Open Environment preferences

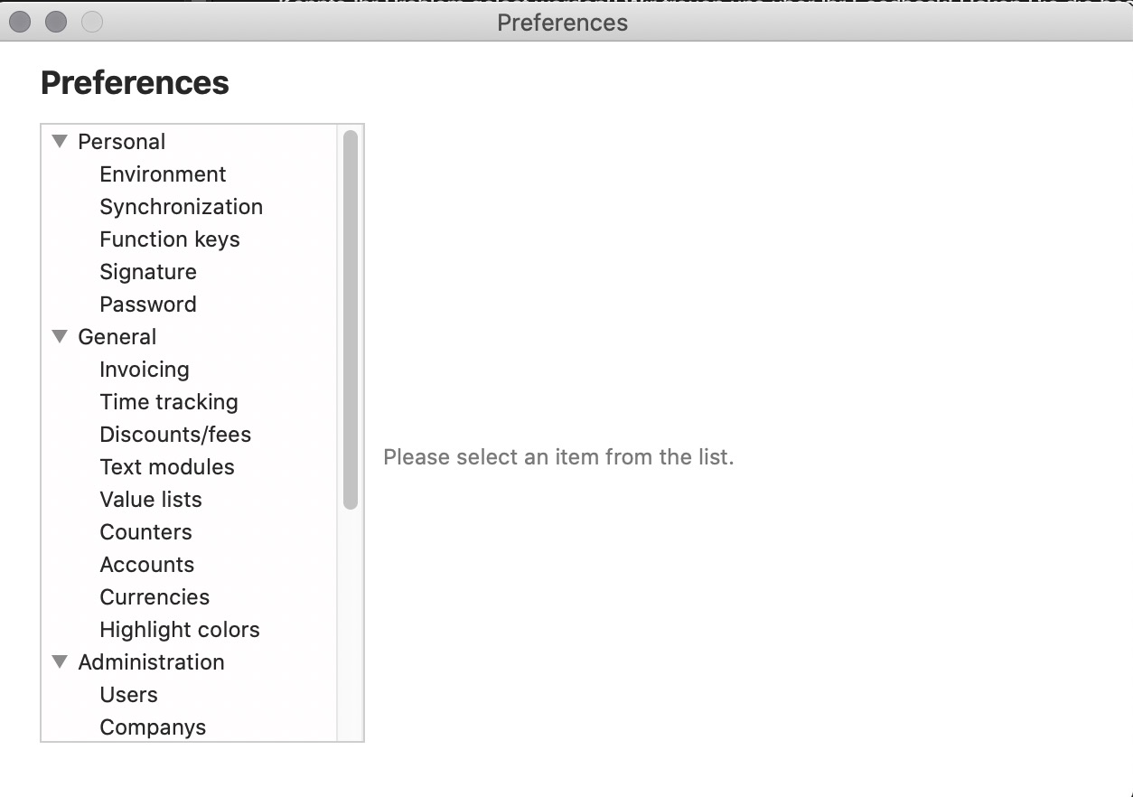coord(163,174)
